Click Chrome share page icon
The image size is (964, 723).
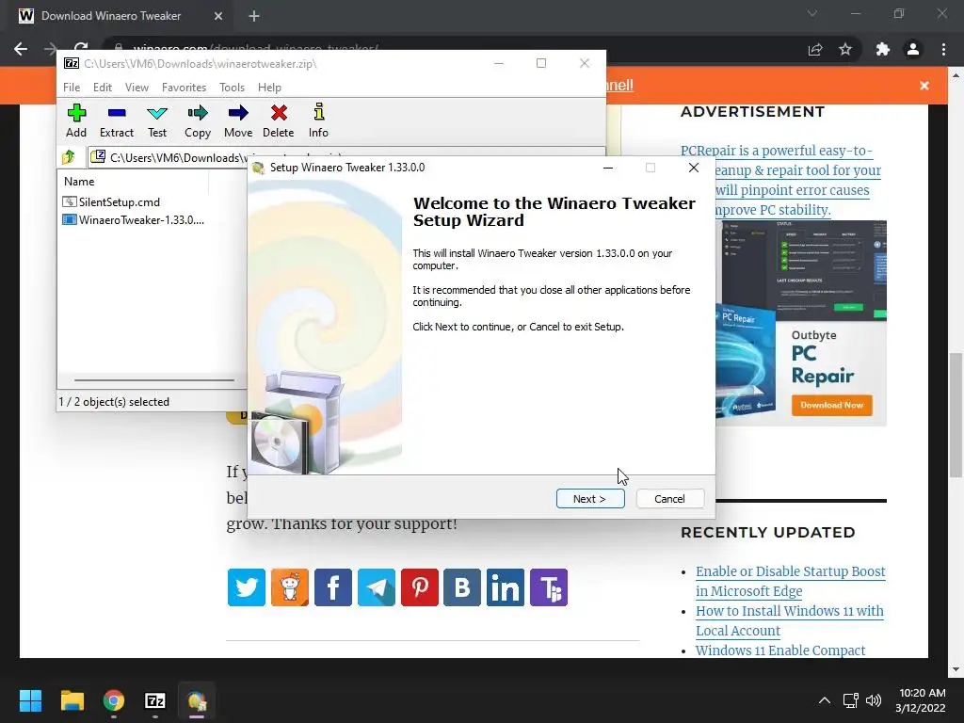coord(815,49)
